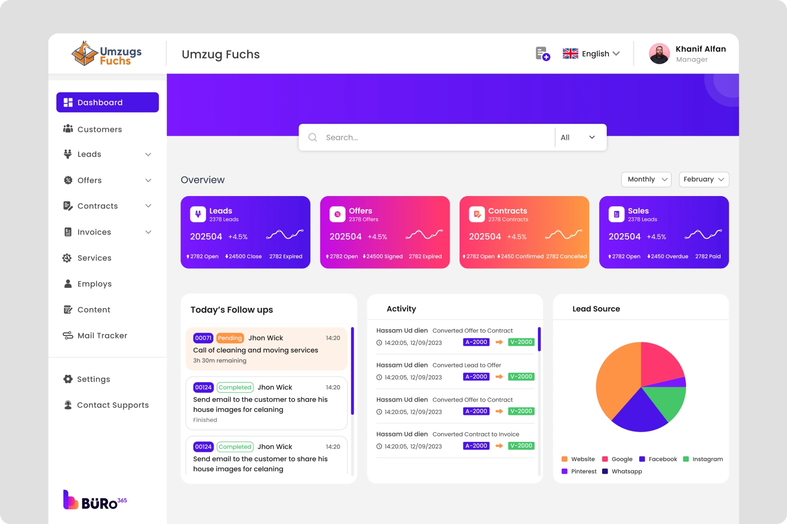Screen dimensions: 787x524
Task: Open the English language dropdown
Action: (591, 54)
